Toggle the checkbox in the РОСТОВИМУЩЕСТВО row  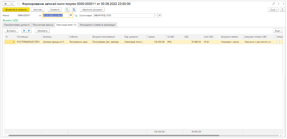point(278,42)
